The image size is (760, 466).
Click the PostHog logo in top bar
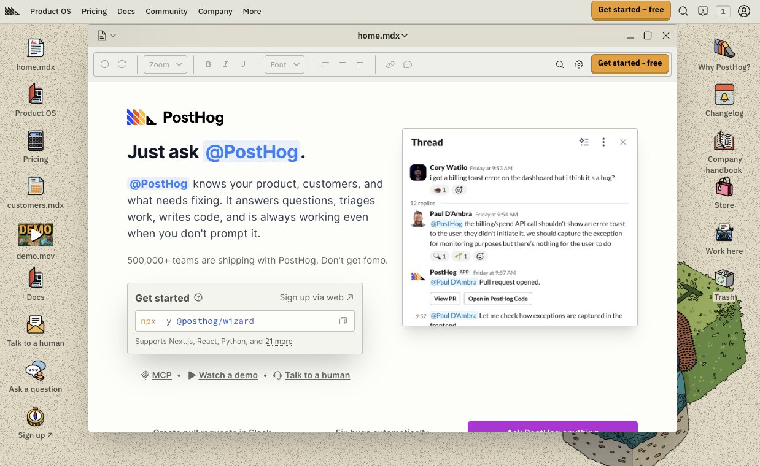pyautogui.click(x=12, y=11)
